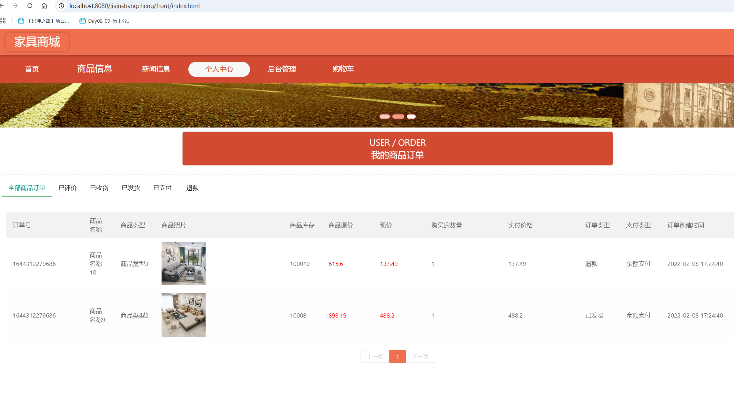This screenshot has width=734, height=417.
Task: Click the 订单创建时间 column header
Action: click(x=686, y=225)
